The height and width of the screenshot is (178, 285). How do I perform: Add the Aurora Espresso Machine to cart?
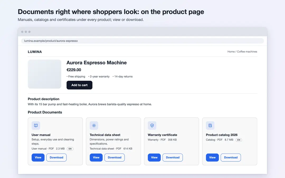[79, 85]
